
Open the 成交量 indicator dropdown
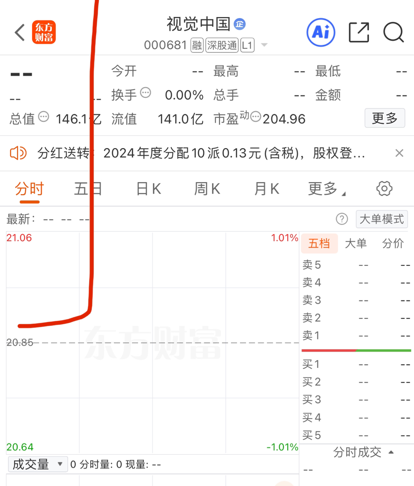click(x=38, y=464)
